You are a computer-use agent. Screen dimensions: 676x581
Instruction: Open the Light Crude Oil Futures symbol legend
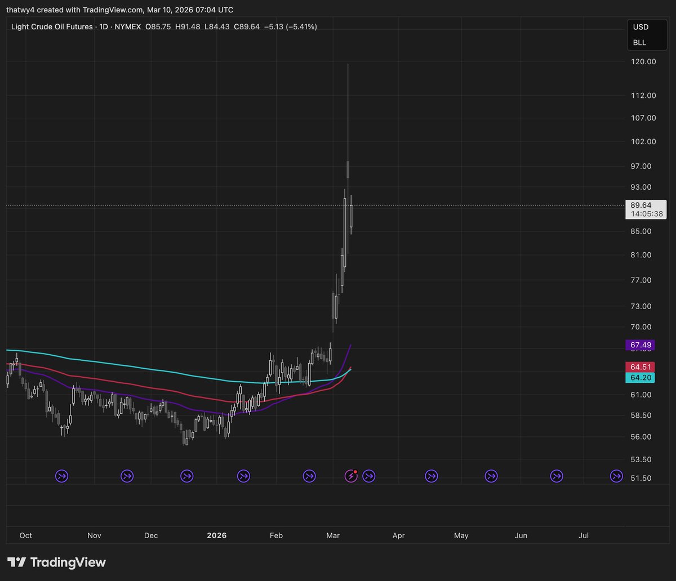coord(50,26)
